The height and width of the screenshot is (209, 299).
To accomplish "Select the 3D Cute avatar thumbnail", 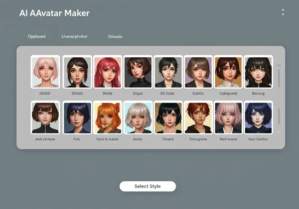I will [168, 72].
